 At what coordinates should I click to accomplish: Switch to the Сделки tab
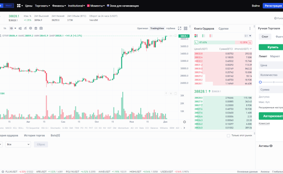223,28
